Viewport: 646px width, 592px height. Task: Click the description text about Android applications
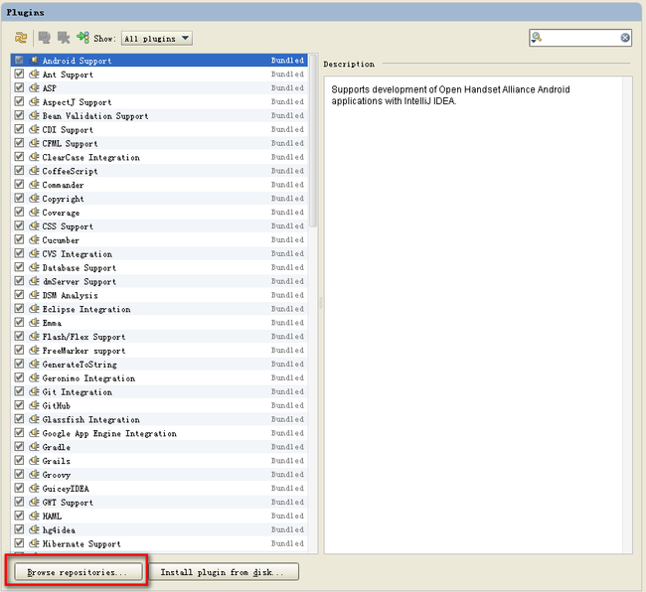(450, 95)
